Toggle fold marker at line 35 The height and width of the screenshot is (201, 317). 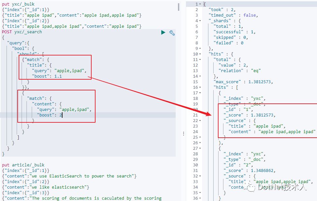tap(200, 193)
